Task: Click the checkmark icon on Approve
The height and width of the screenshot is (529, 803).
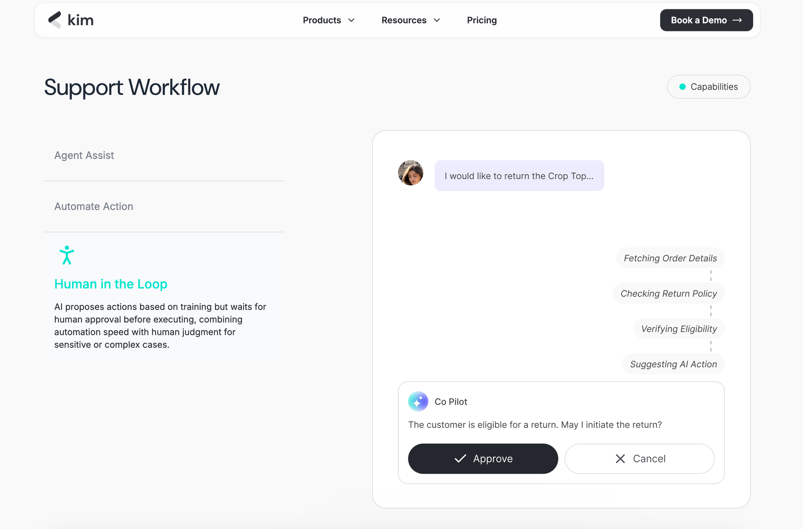Action: pyautogui.click(x=460, y=458)
